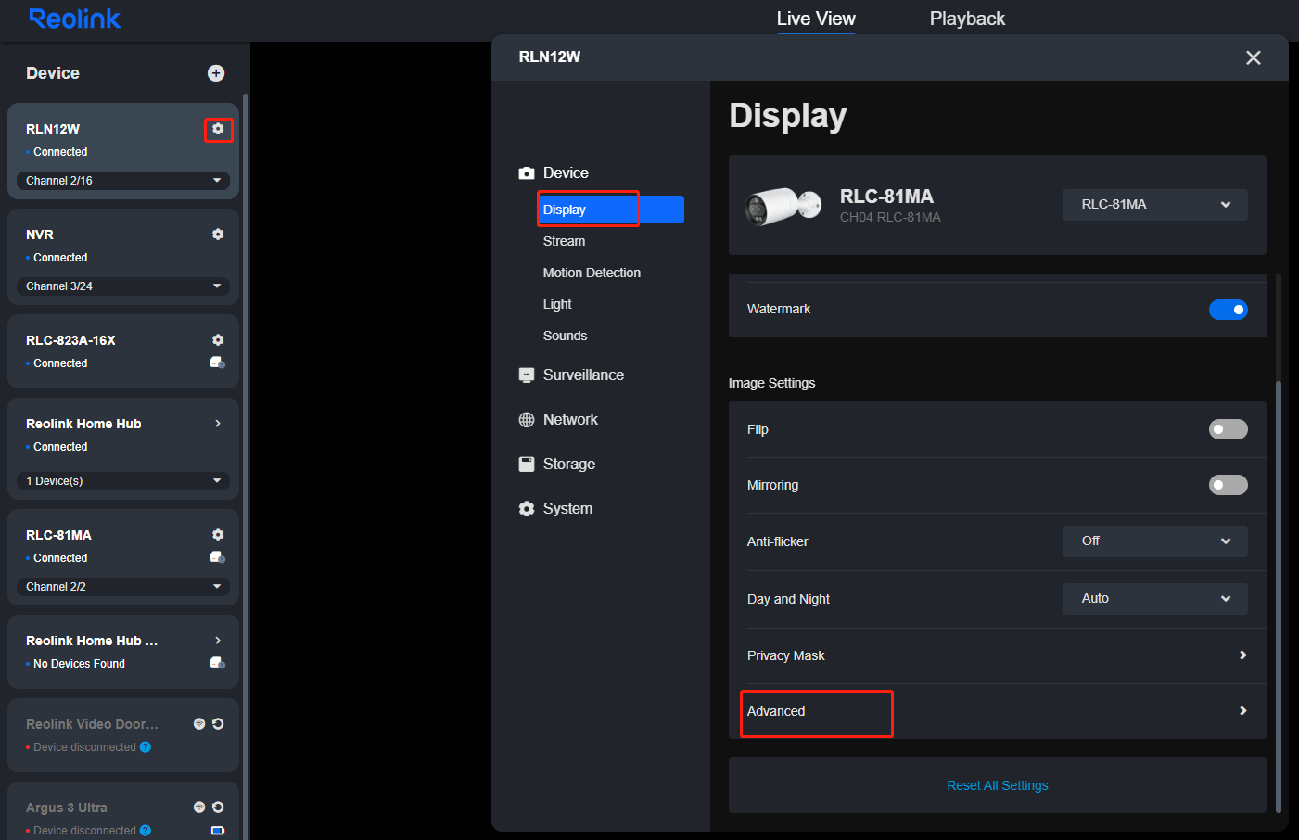Image resolution: width=1299 pixels, height=840 pixels.
Task: Open RLC-81MA Channel 2/2 dropdown
Action: coord(123,587)
